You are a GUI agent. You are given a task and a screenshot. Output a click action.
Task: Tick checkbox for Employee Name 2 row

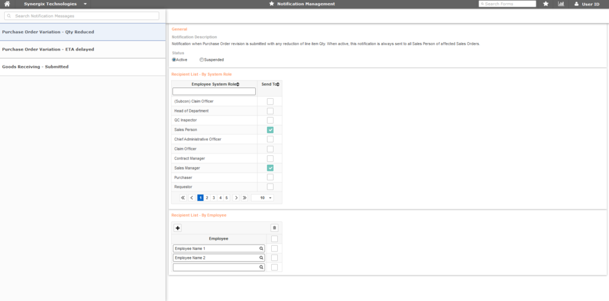[274, 258]
